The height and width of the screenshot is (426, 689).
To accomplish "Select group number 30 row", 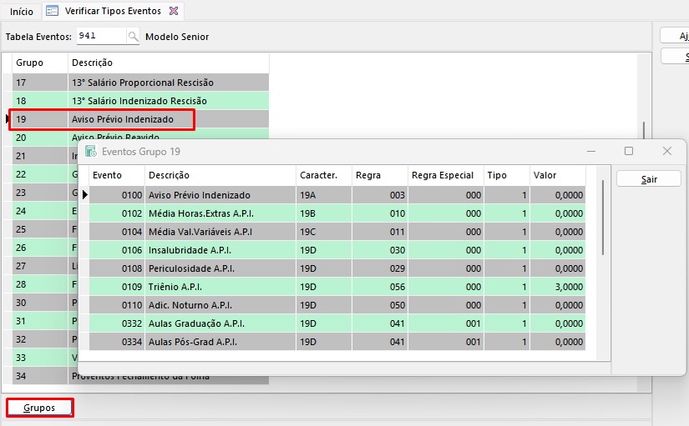I will [x=40, y=303].
